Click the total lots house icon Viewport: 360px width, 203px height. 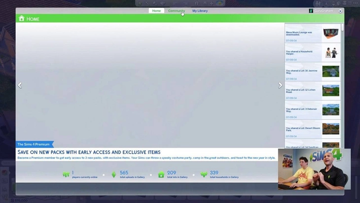(161, 174)
